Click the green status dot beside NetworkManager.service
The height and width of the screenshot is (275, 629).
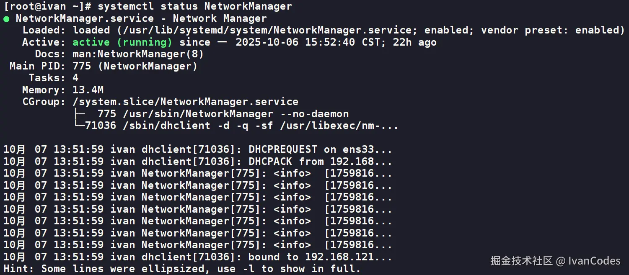coord(6,19)
